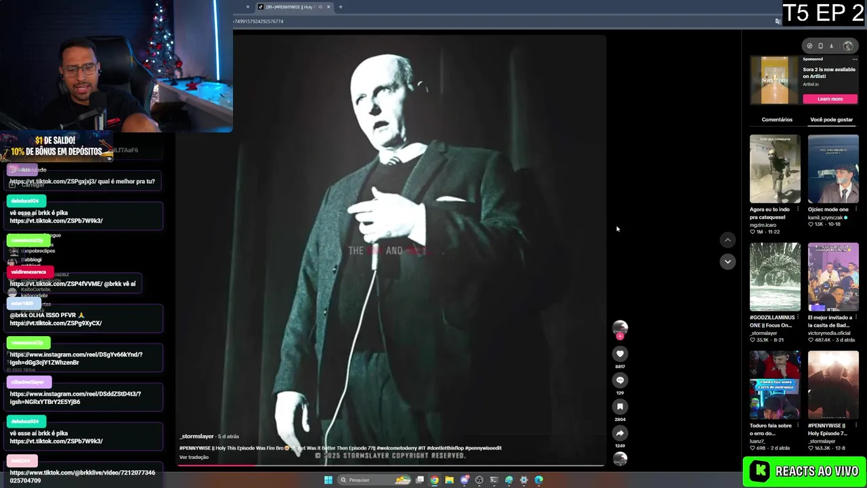
Task: Click the #welcometoderry hashtag in the caption
Action: pyautogui.click(x=396, y=448)
